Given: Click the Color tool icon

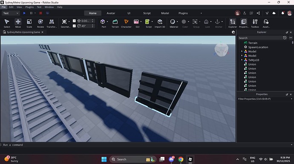Looking at the screenshot, I should 184,23.
